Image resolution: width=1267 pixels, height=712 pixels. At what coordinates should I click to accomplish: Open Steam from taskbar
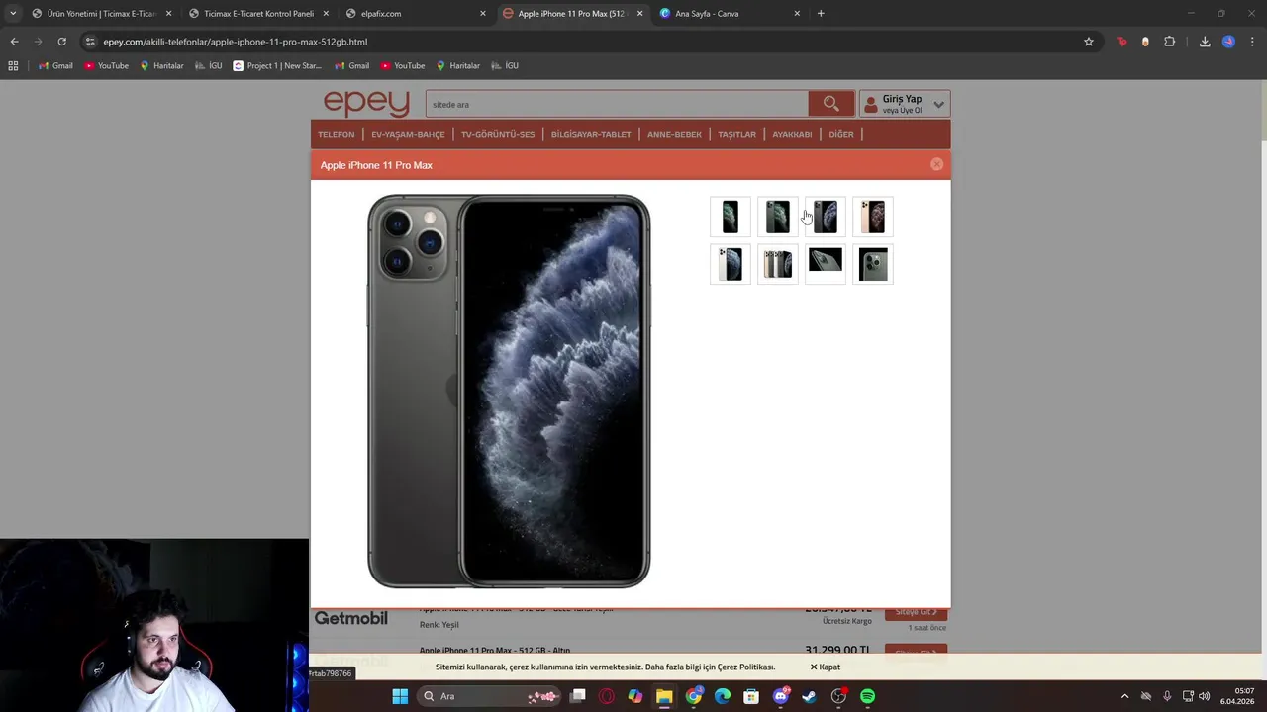tap(809, 696)
